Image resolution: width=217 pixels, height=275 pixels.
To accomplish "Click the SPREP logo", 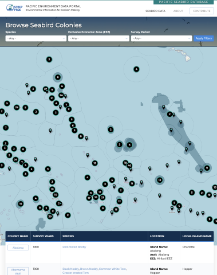I will click(14, 8).
